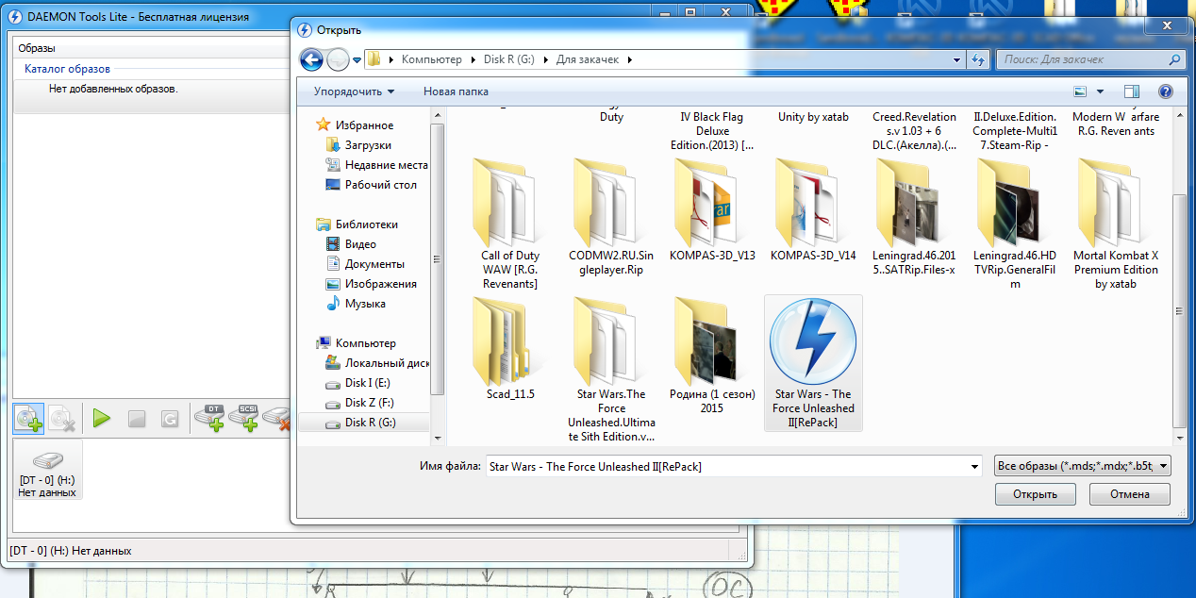The height and width of the screenshot is (598, 1196).
Task: Select the 'CODMW2.RU.Singleplayer.Rip' folder
Action: 611,216
